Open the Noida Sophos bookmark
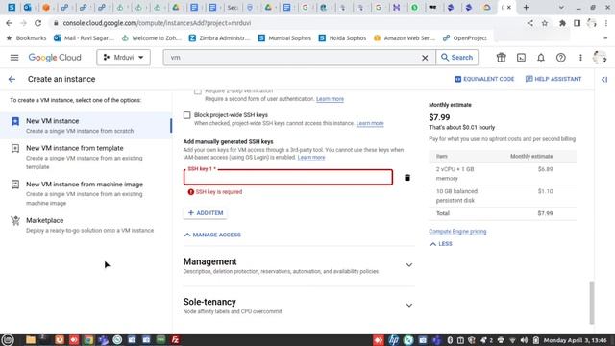 click(x=342, y=38)
